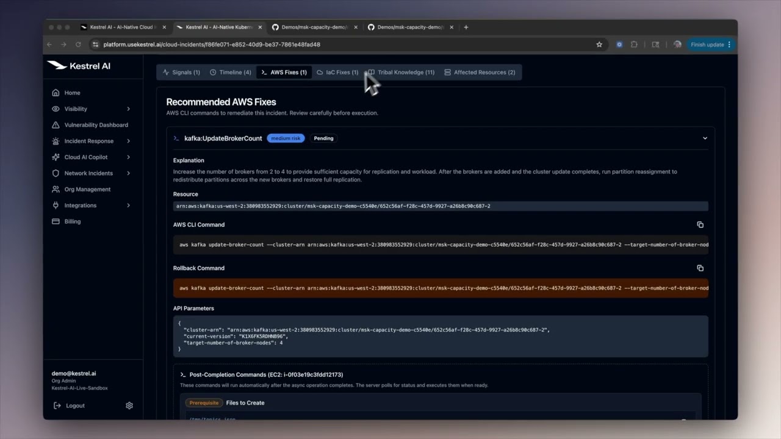Viewport: 781px width, 439px height.
Task: Click the Affected Resources tab icon
Action: [x=447, y=72]
